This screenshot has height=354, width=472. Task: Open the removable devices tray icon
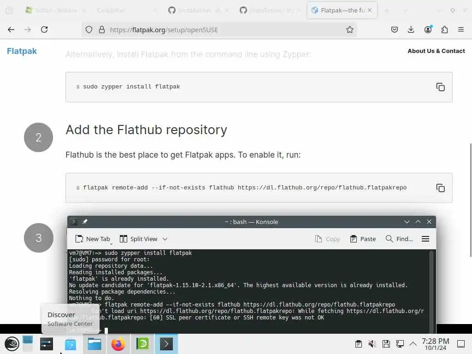pos(386,344)
